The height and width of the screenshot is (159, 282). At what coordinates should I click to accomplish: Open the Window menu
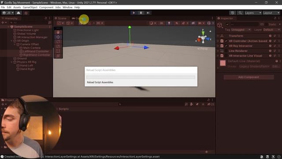pos(67,8)
